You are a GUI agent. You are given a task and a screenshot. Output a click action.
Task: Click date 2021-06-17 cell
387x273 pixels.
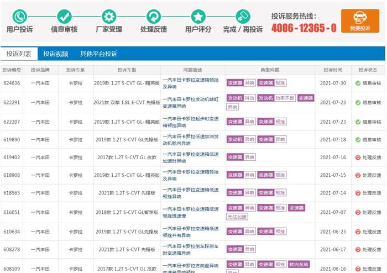pos(333,249)
